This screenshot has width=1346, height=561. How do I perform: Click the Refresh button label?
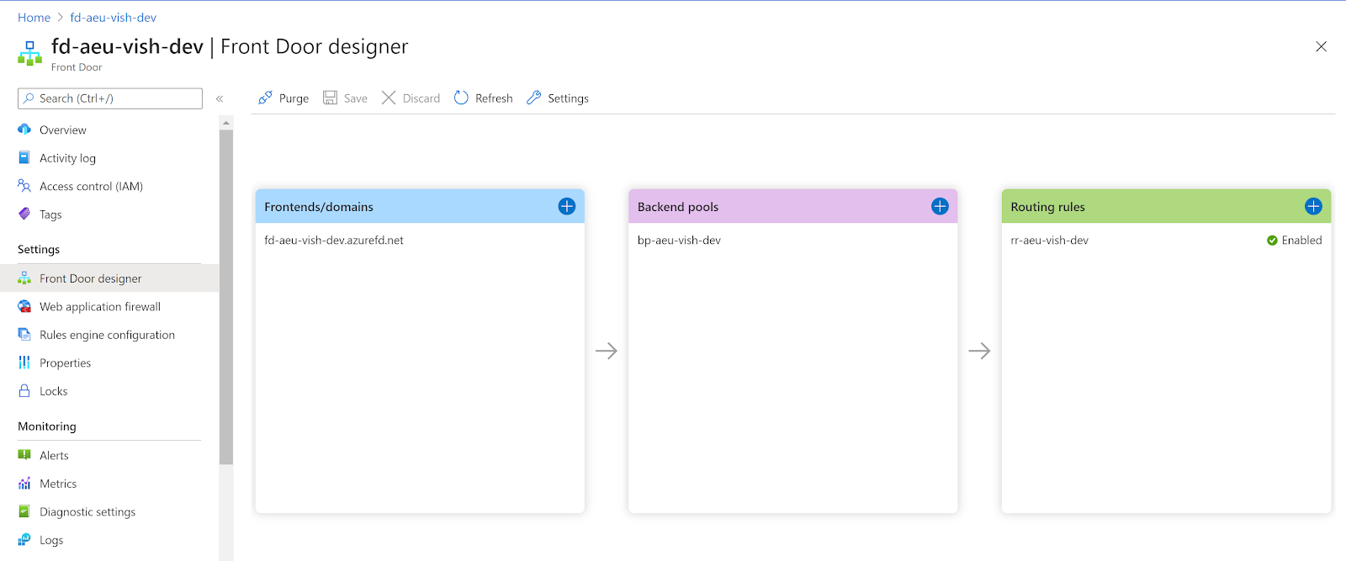click(494, 98)
